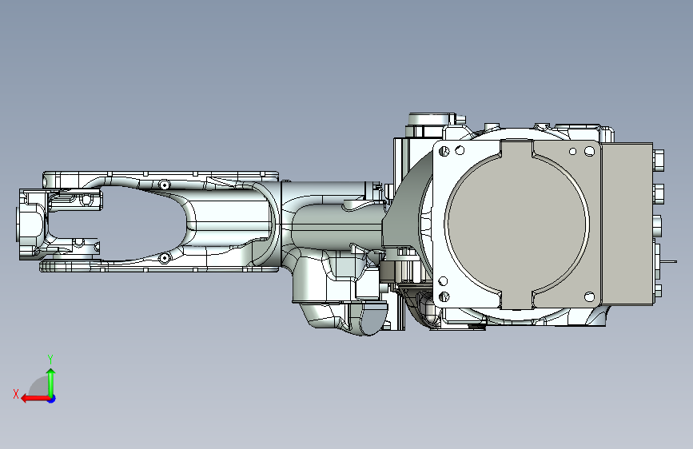Click the blue Z axis dot of the triad
This screenshot has width=693, height=449.
click(52, 399)
